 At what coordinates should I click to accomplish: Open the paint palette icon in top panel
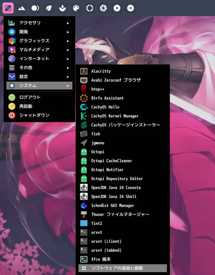tap(76, 8)
